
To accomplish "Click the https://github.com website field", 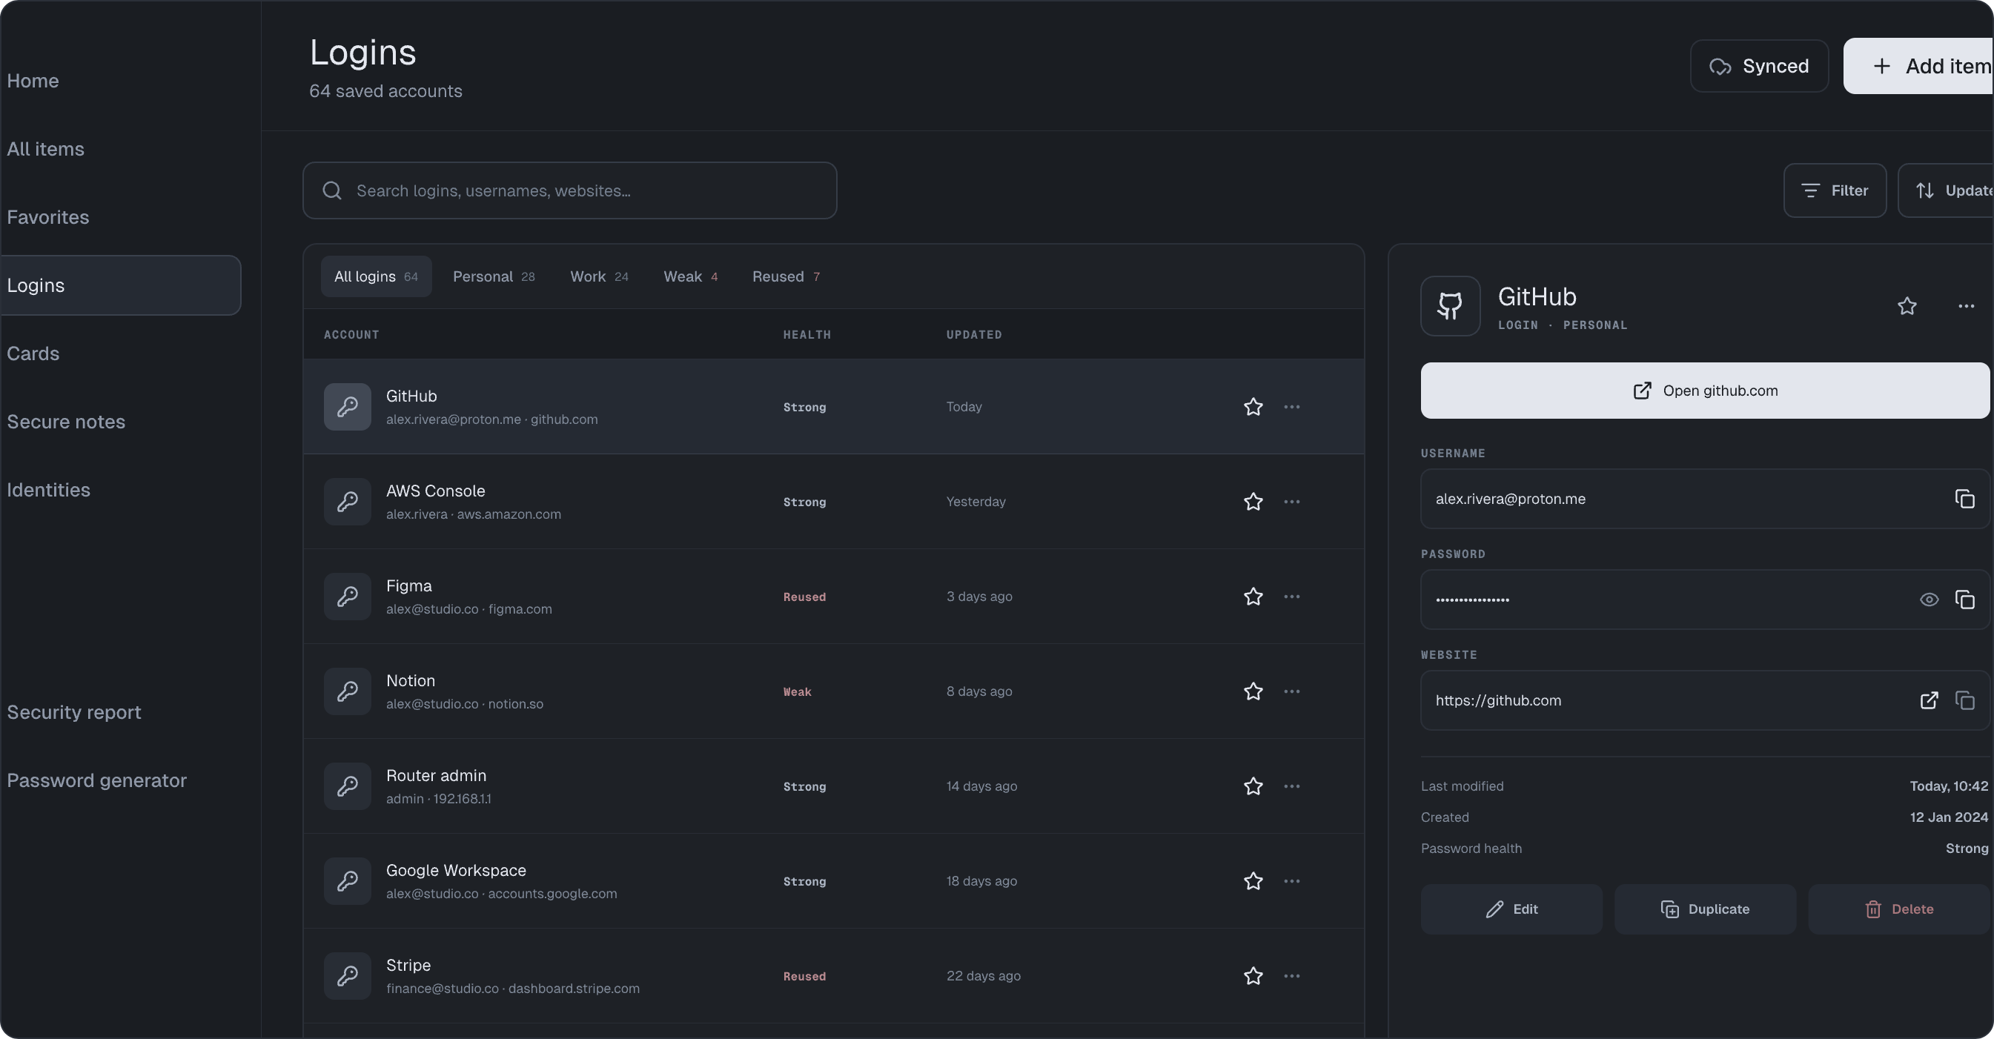I will tap(1704, 700).
